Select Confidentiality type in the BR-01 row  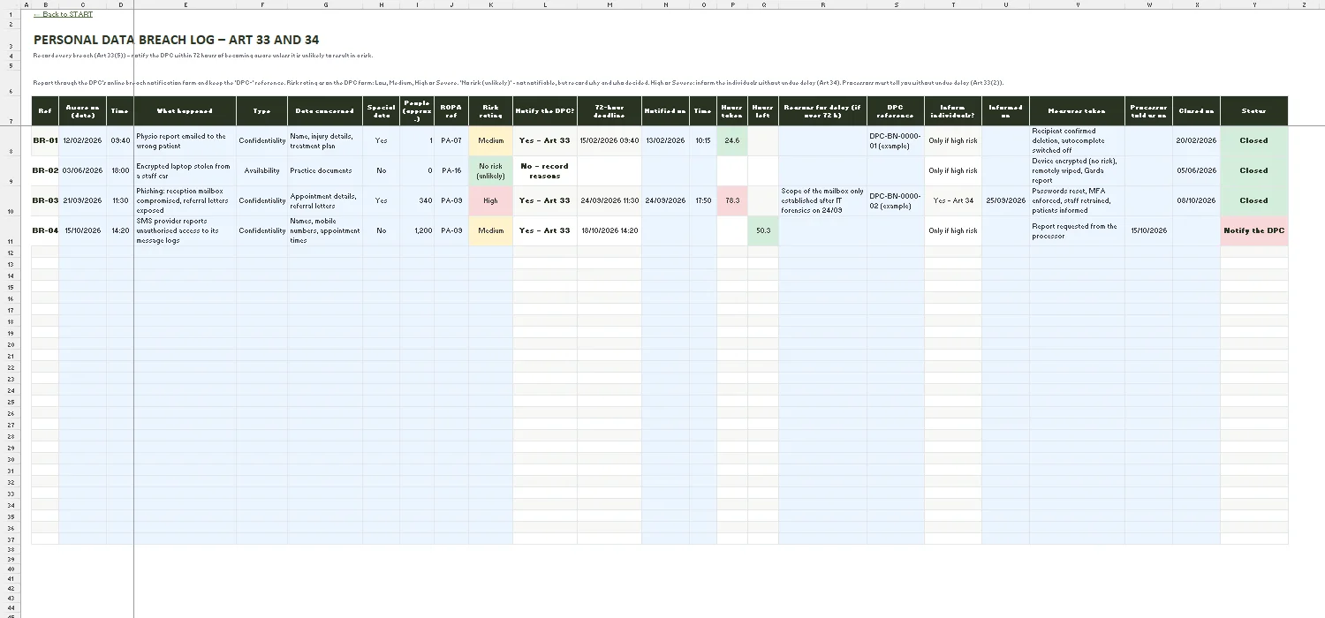[262, 140]
